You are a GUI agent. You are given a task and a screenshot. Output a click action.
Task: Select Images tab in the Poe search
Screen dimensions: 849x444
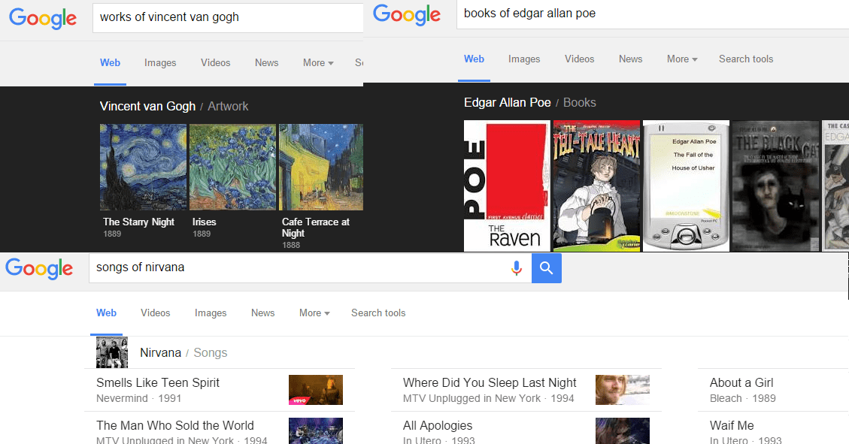(524, 59)
